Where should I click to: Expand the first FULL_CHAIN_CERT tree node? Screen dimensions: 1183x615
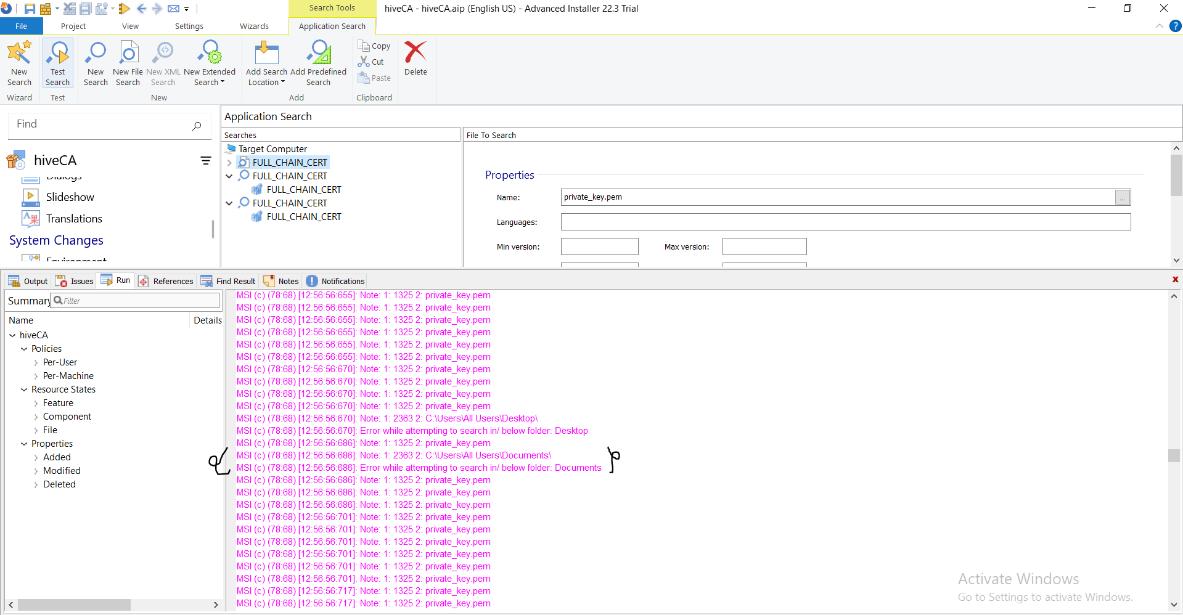(229, 163)
